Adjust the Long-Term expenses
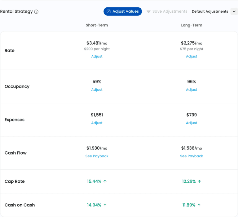Image resolution: width=238 pixels, height=217 pixels. click(x=192, y=123)
